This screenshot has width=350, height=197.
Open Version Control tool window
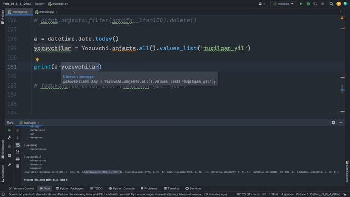(x=22, y=188)
